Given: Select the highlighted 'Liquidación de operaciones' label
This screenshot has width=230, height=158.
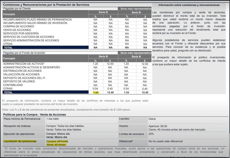Looking at the screenshot, I should coord(20,141).
